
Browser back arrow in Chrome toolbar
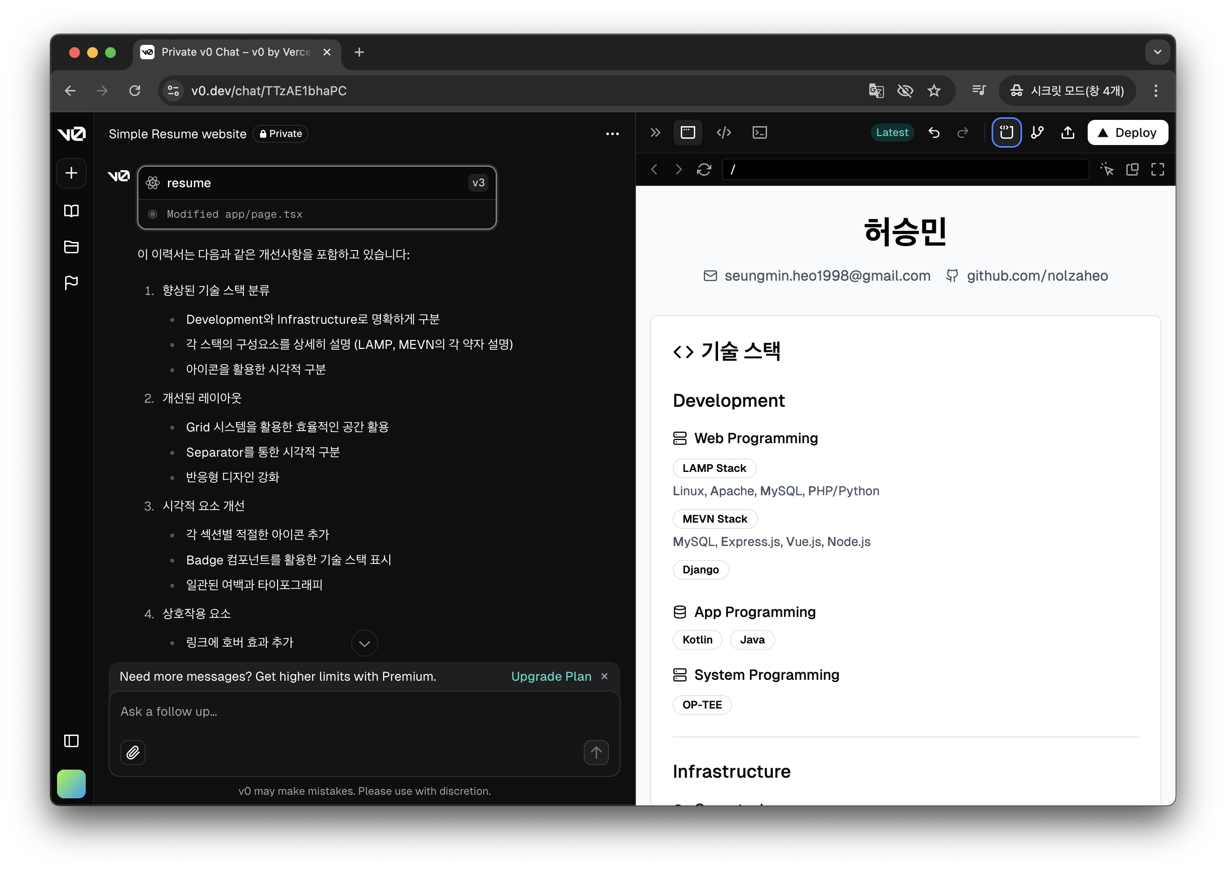[x=71, y=91]
